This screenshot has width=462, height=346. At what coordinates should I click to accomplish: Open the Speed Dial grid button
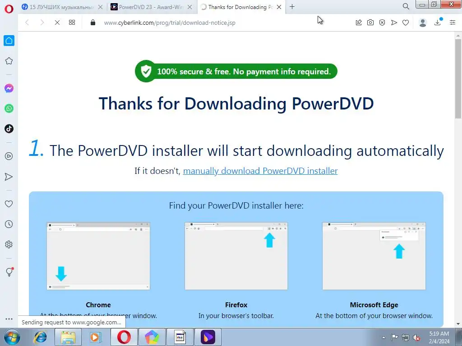point(72,23)
